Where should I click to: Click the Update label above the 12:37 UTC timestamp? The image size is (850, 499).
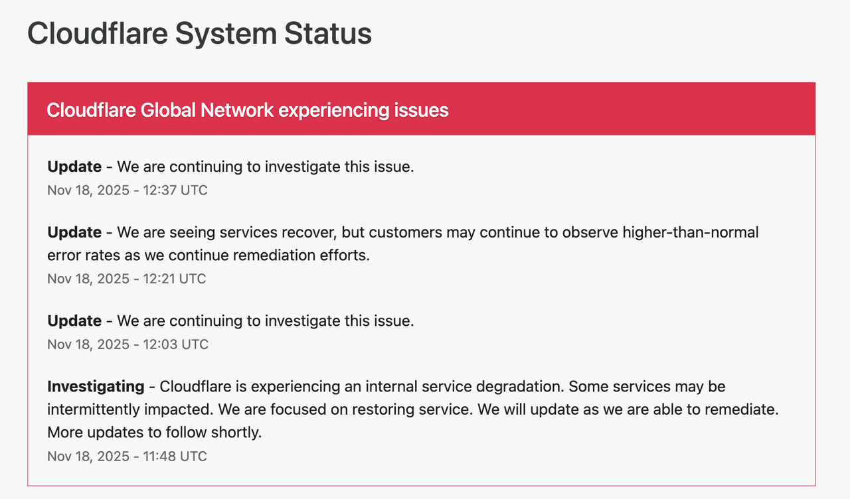[74, 167]
